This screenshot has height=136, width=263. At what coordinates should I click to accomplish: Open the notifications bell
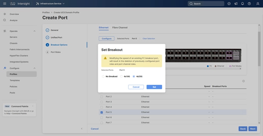242,3
